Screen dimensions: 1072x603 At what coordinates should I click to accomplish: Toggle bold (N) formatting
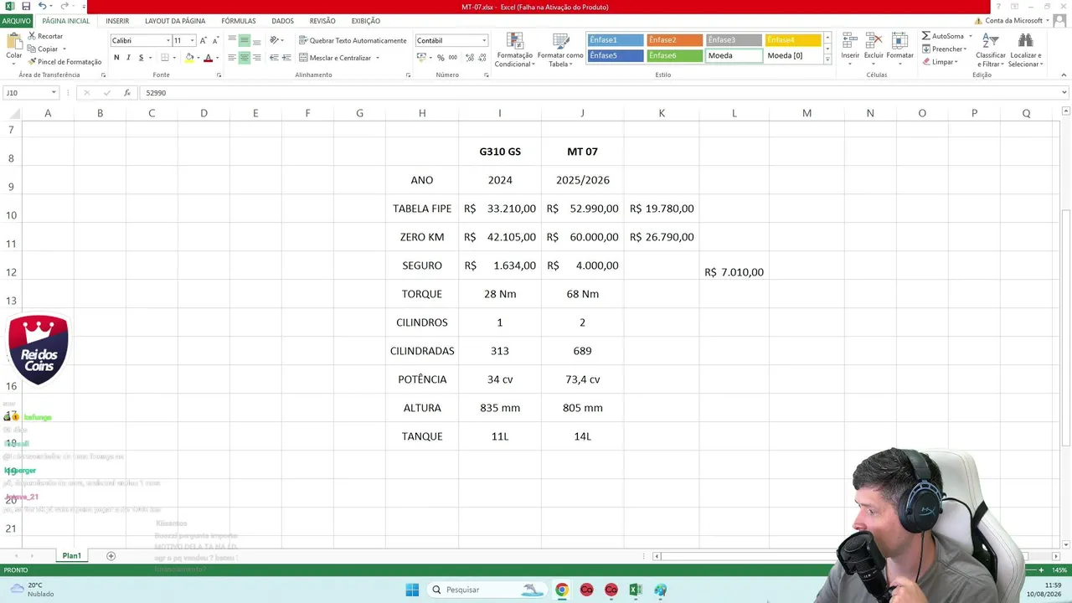point(116,58)
